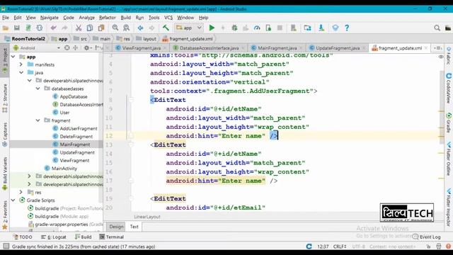The width and height of the screenshot is (453, 255).
Task: Switch to MainFragment.java editor tab
Action: pyautogui.click(x=277, y=48)
